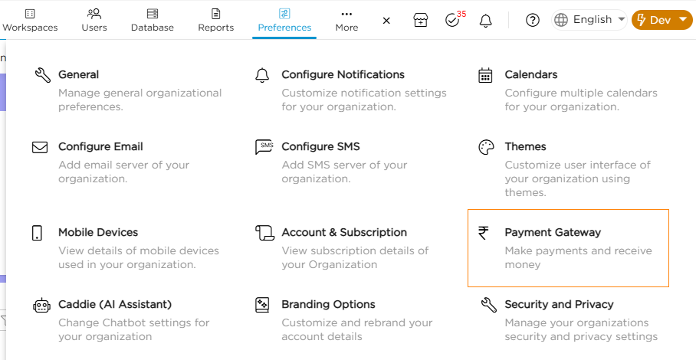Click the notifications bell in top bar
This screenshot has height=360, width=696.
(x=485, y=20)
